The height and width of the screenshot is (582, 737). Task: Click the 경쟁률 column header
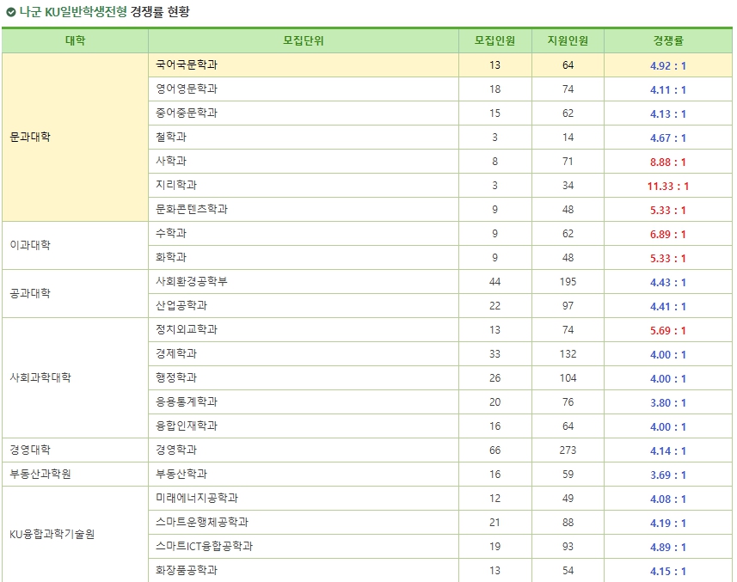tap(668, 41)
